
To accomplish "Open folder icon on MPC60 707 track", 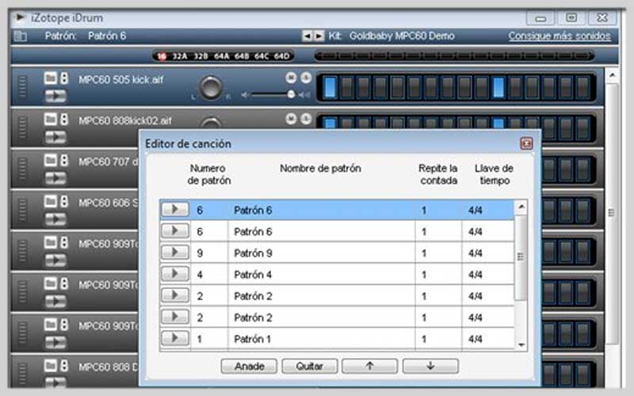I will [51, 160].
